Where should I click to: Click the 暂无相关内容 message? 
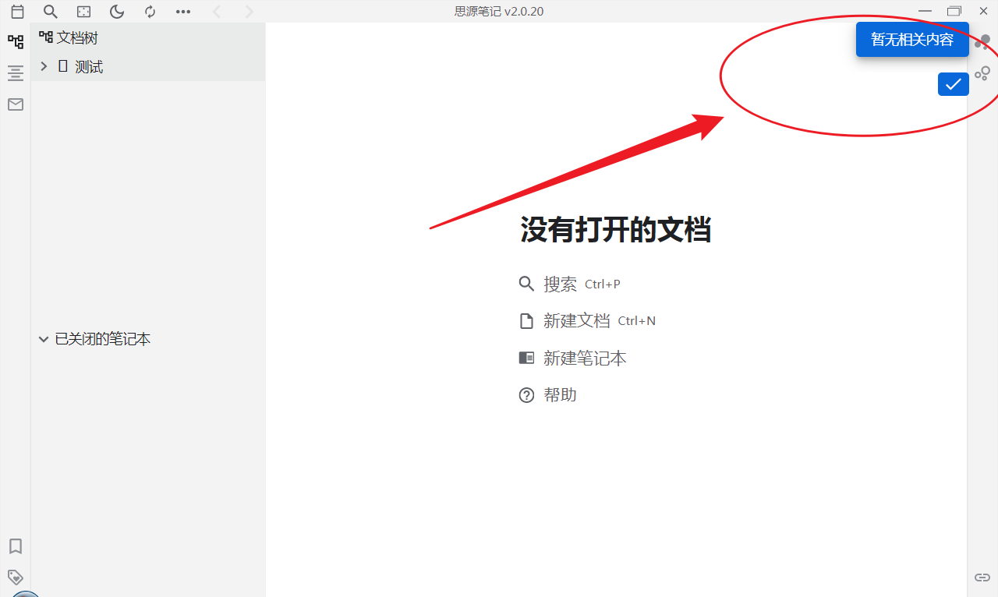(912, 40)
